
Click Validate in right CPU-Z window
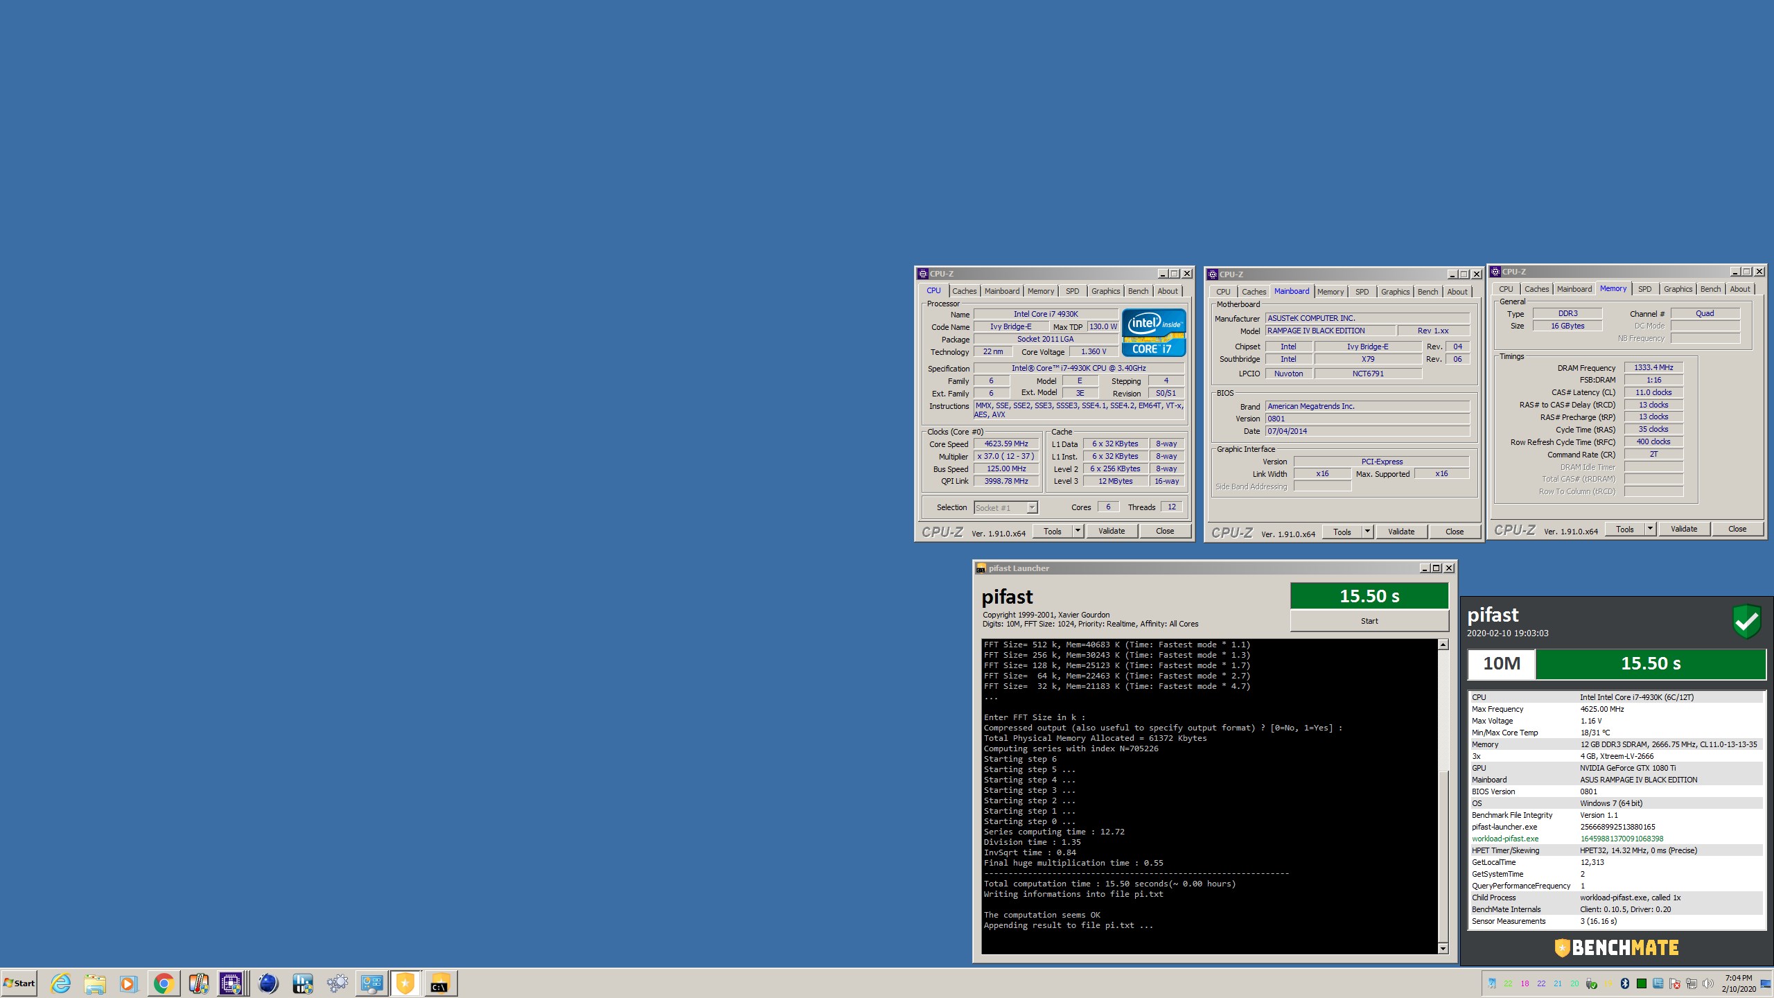point(1683,529)
